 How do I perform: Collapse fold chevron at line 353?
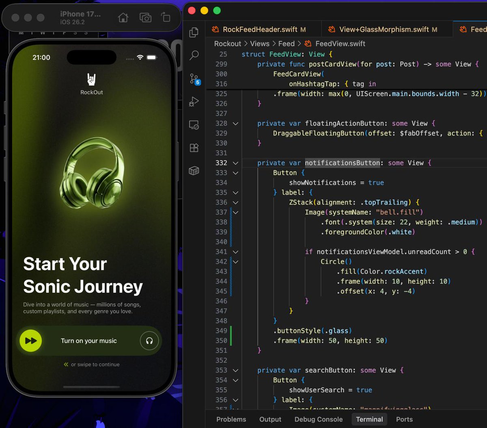235,370
